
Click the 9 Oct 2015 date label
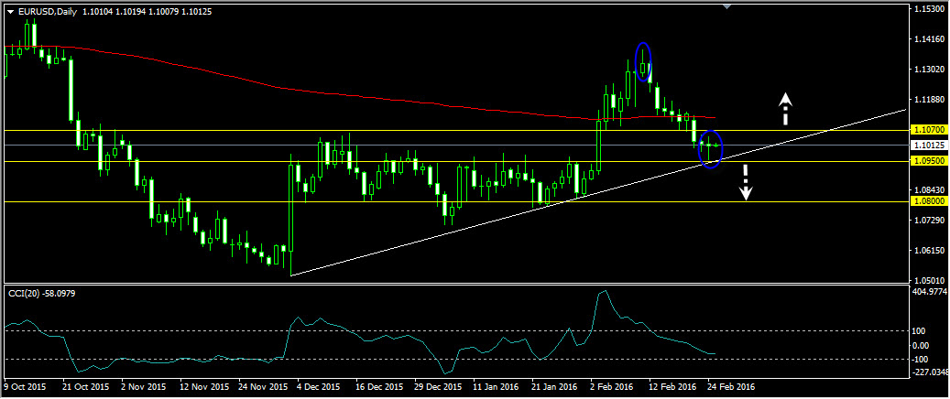coord(25,385)
